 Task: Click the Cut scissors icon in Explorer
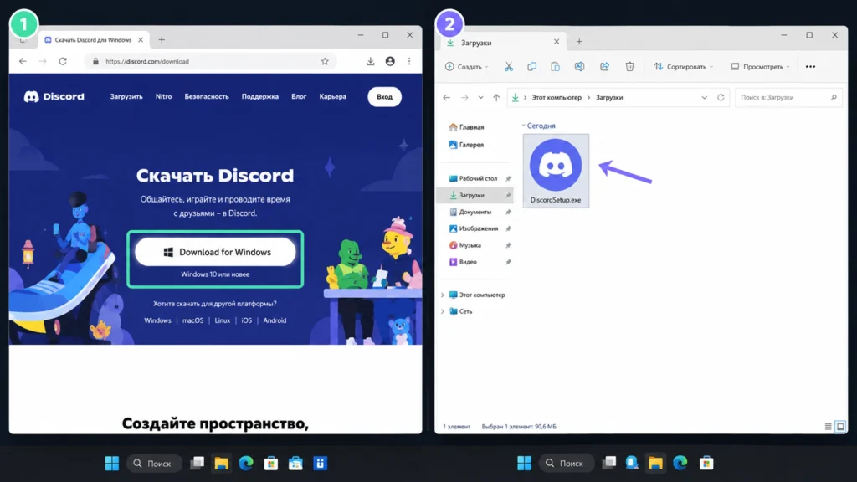click(x=508, y=67)
